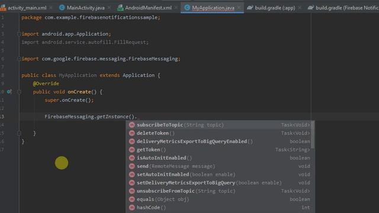The image size is (379, 213).
Task: Click the method icon beside hashCode
Action: click(131, 208)
